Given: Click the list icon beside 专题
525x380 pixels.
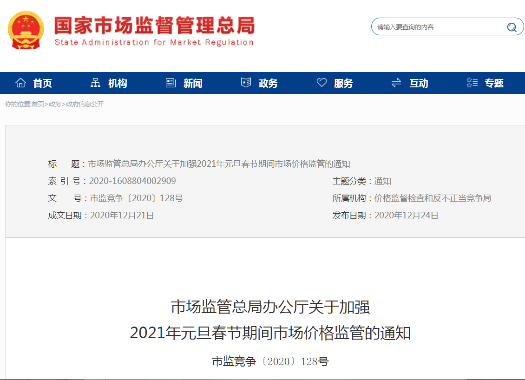Looking at the screenshot, I should click(x=472, y=82).
